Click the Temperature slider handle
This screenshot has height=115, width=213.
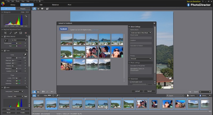click(x=17, y=43)
